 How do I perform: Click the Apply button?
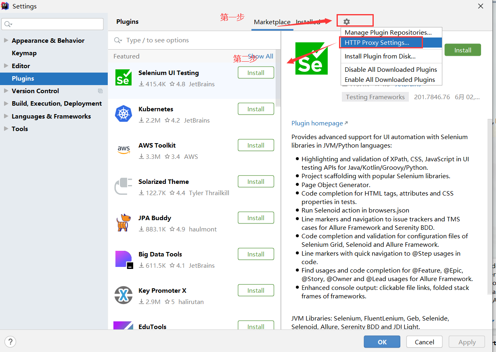pos(467,342)
